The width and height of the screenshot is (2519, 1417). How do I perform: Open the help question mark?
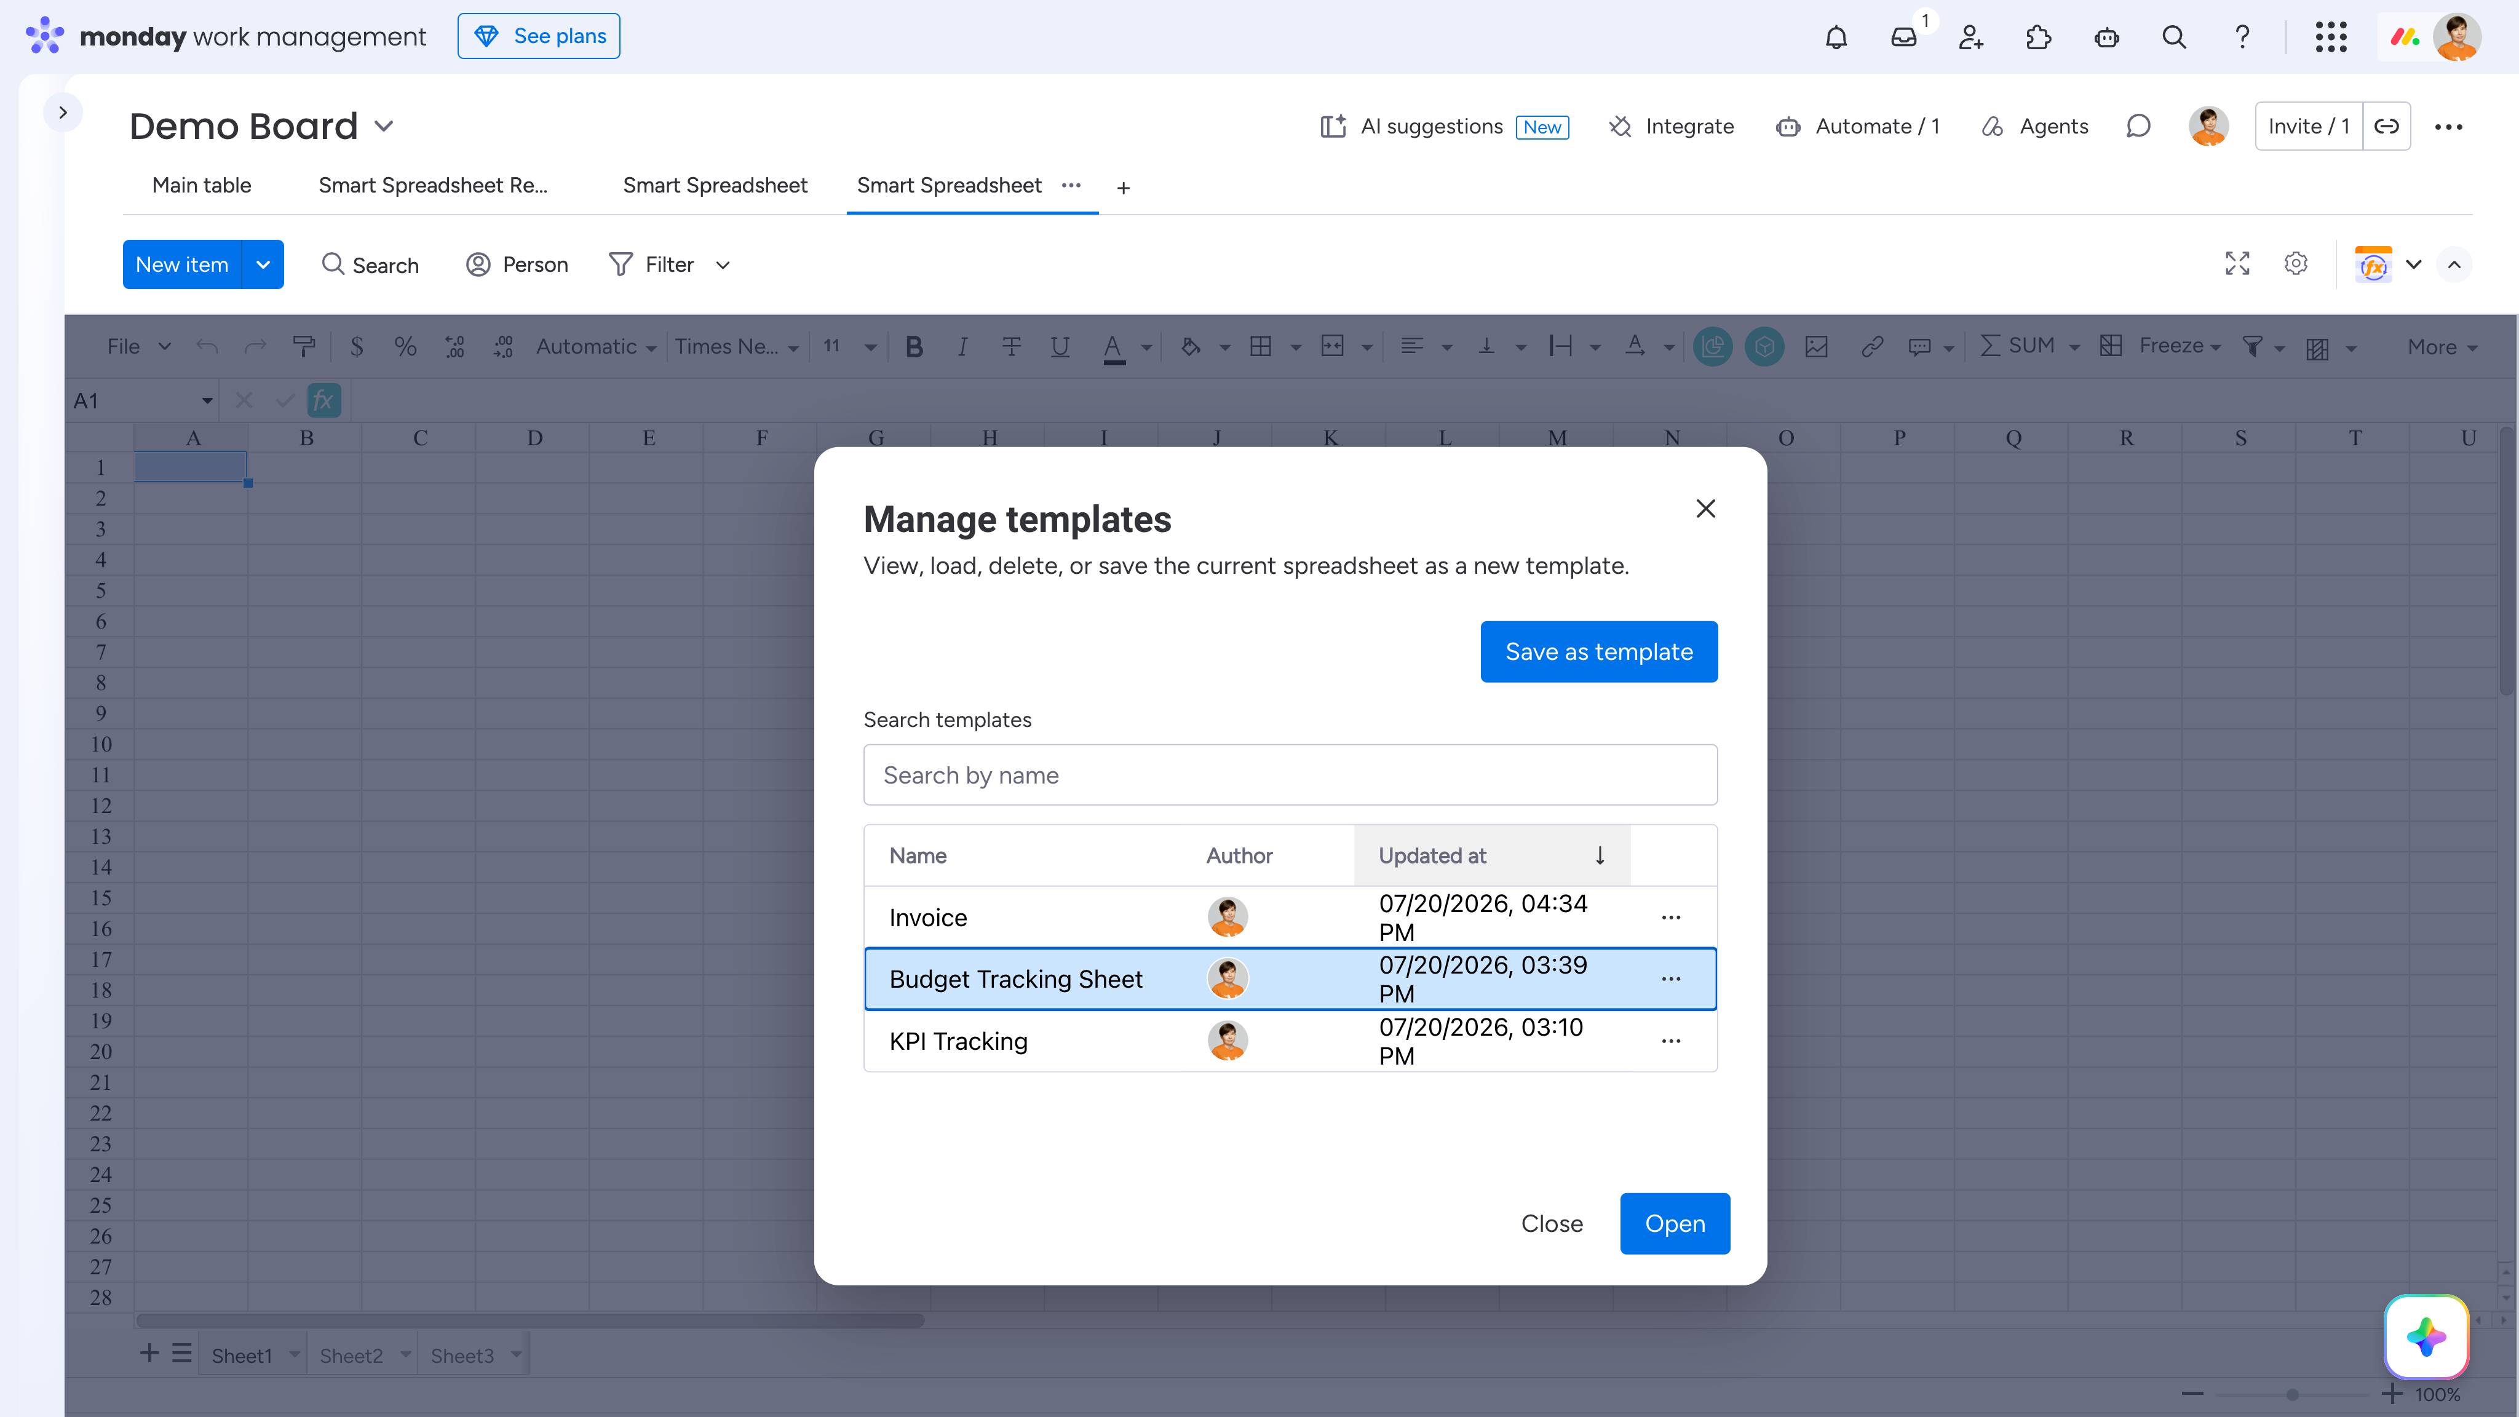(x=2242, y=37)
